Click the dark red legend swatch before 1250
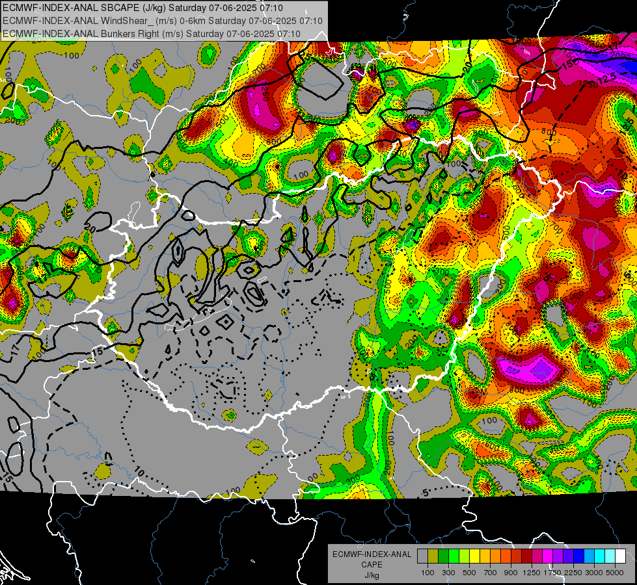637x585 pixels. pos(526,556)
